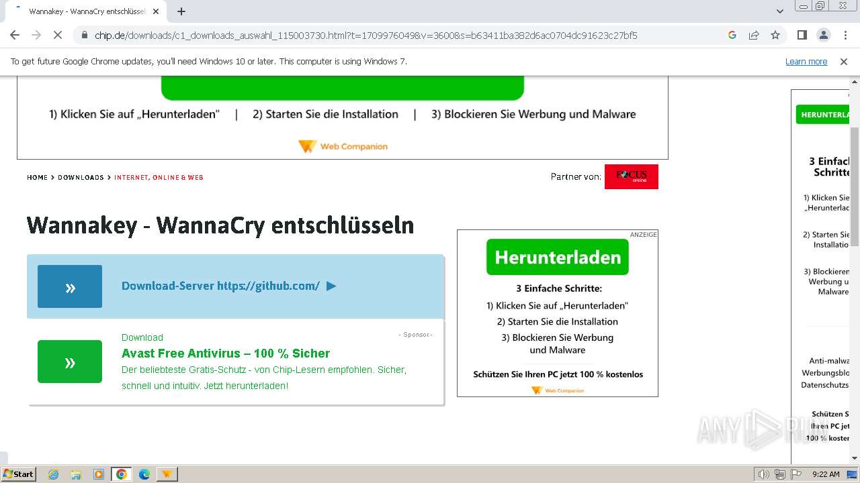Open Windows Media Player taskbar icon
Image resolution: width=860 pixels, height=483 pixels.
[99, 474]
